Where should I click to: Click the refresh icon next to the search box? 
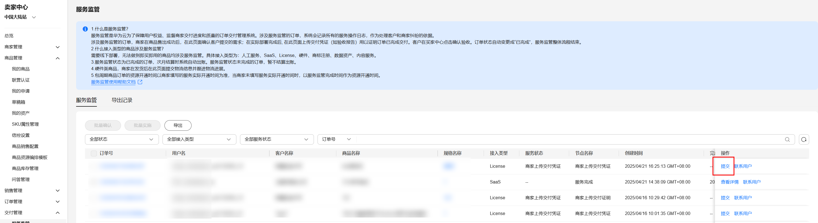pos(804,139)
